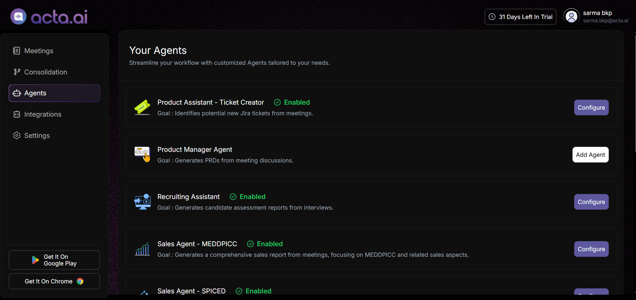Viewport: 636px width, 300px height.
Task: Go to the Consolidation page
Action: (x=46, y=72)
